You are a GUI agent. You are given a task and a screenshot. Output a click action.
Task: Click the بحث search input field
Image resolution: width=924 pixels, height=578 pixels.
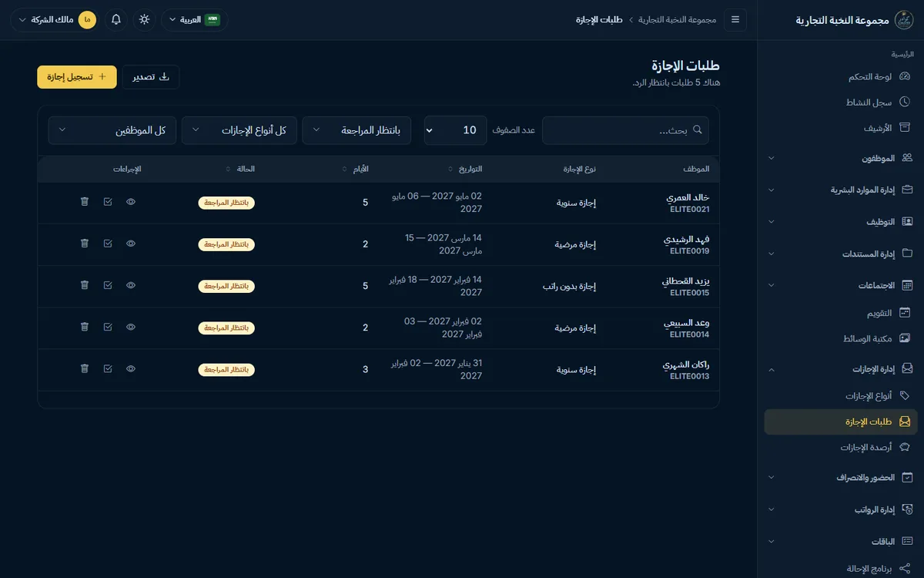[x=625, y=130]
